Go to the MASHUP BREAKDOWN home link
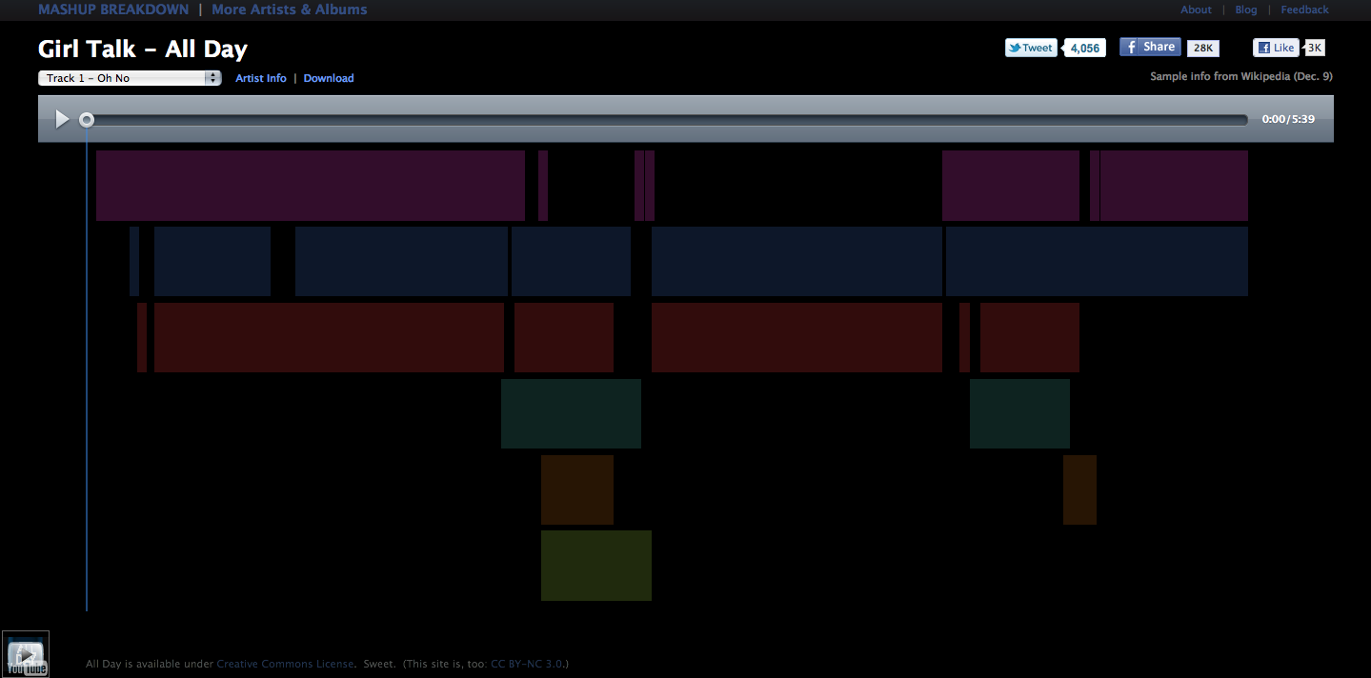This screenshot has width=1371, height=678. coord(113,10)
